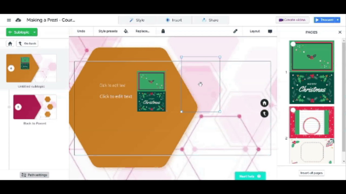Click Insert all pages button

pos(311,173)
